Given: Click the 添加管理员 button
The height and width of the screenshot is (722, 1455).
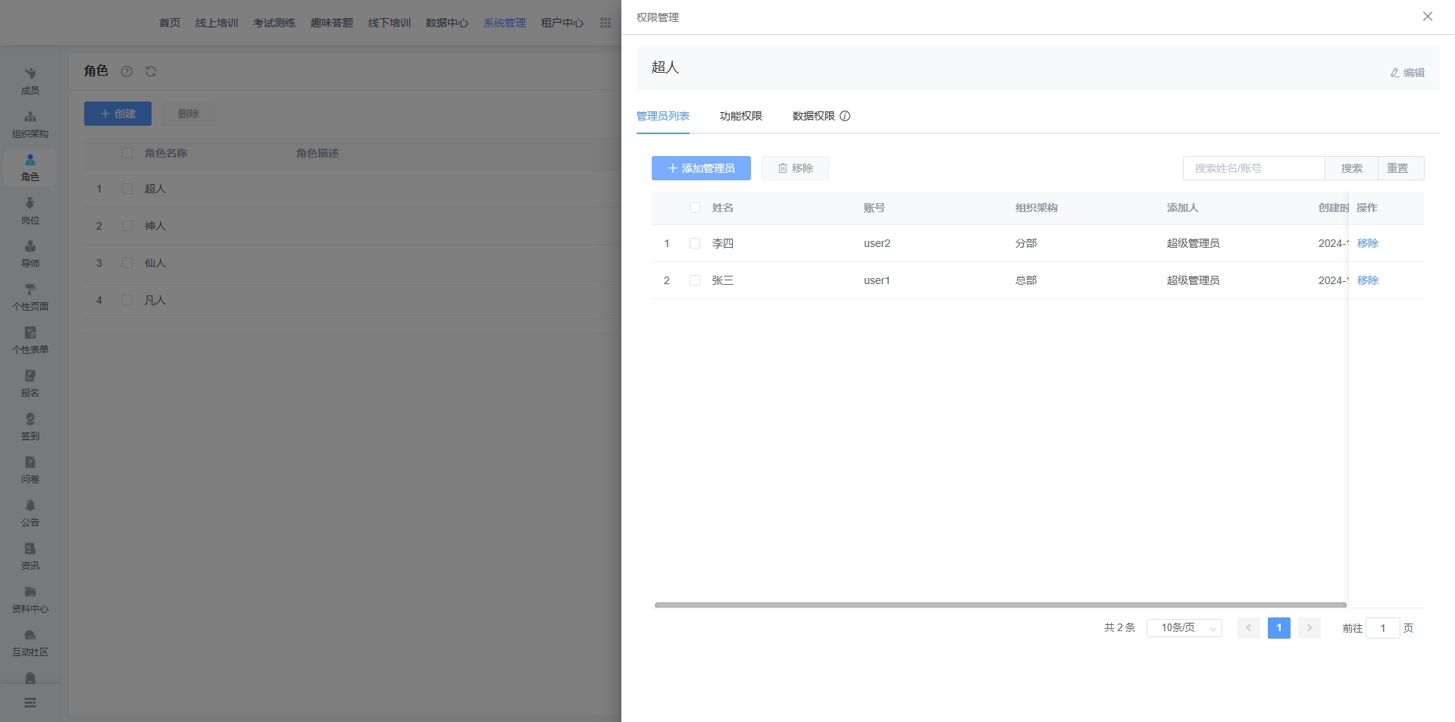Looking at the screenshot, I should [x=701, y=168].
